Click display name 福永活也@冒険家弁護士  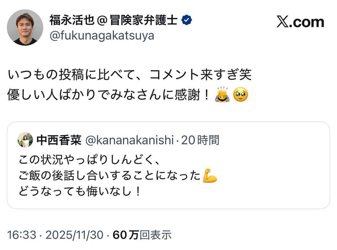tap(113, 20)
